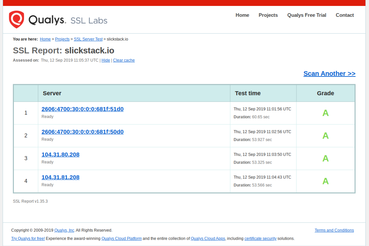The width and height of the screenshot is (369, 246).
Task: View results for 104.31.81.208
Action: 60,177
